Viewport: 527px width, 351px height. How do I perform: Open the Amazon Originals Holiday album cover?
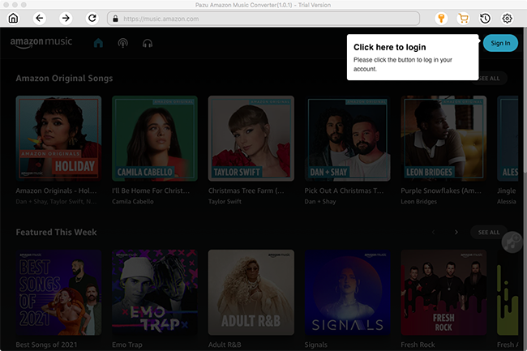point(58,139)
